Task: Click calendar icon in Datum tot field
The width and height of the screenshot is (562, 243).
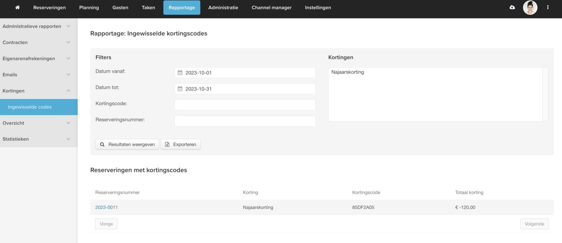Action: [x=180, y=89]
